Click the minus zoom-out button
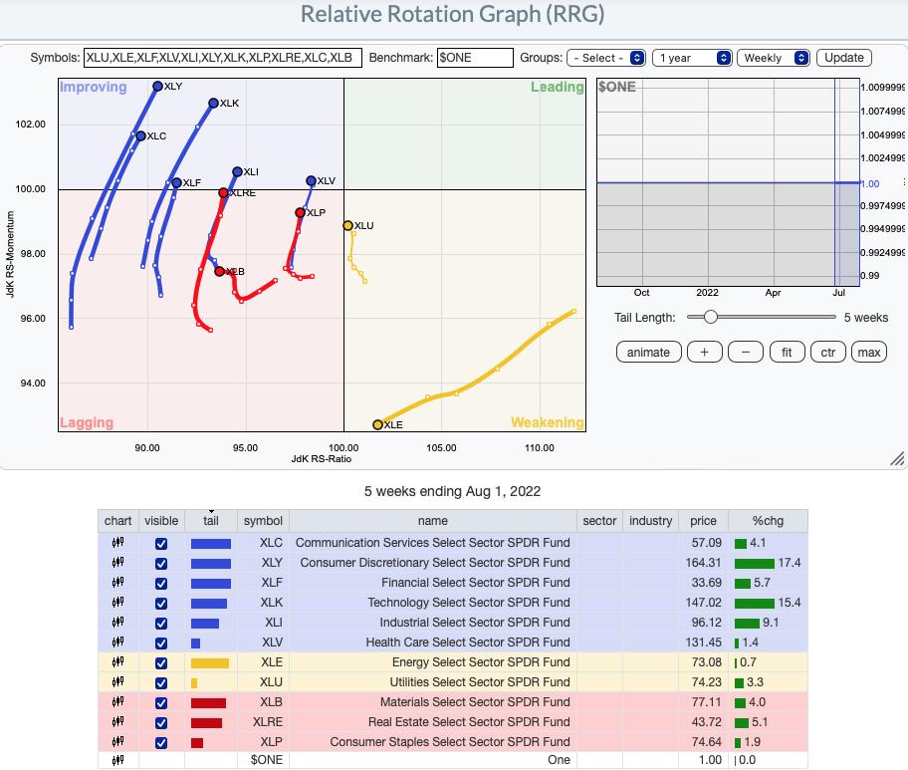 746,352
